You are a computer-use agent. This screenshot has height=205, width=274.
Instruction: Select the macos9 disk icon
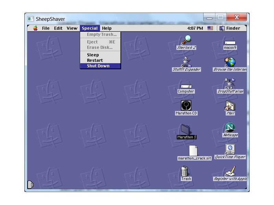230,43
